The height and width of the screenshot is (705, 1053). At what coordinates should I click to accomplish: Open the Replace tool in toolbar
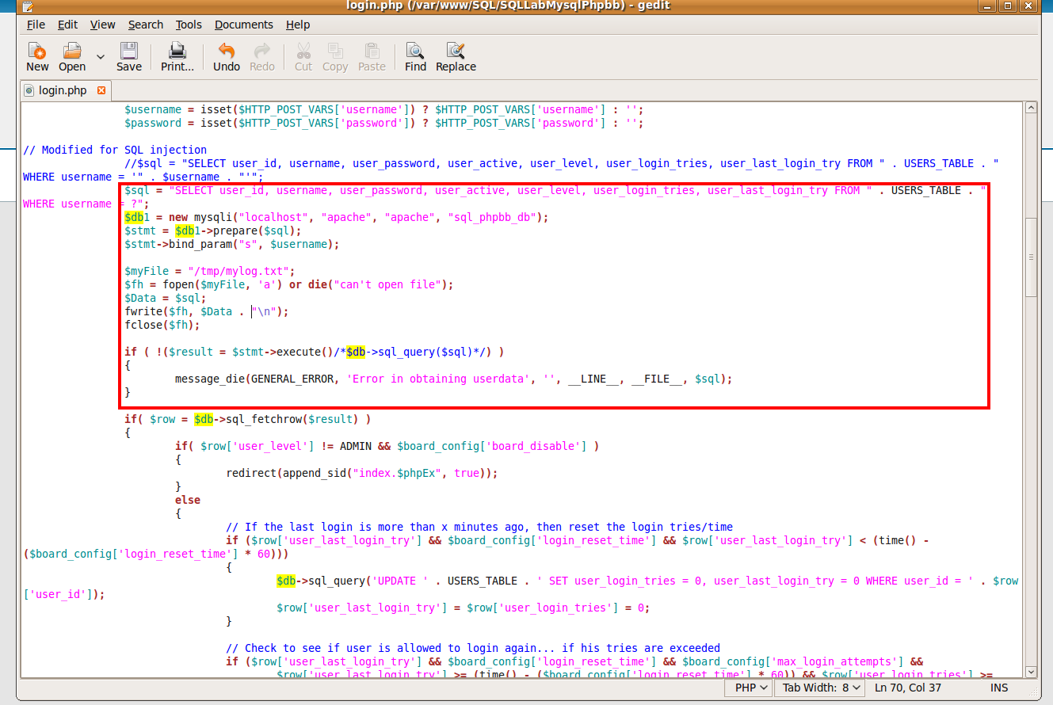pyautogui.click(x=456, y=56)
